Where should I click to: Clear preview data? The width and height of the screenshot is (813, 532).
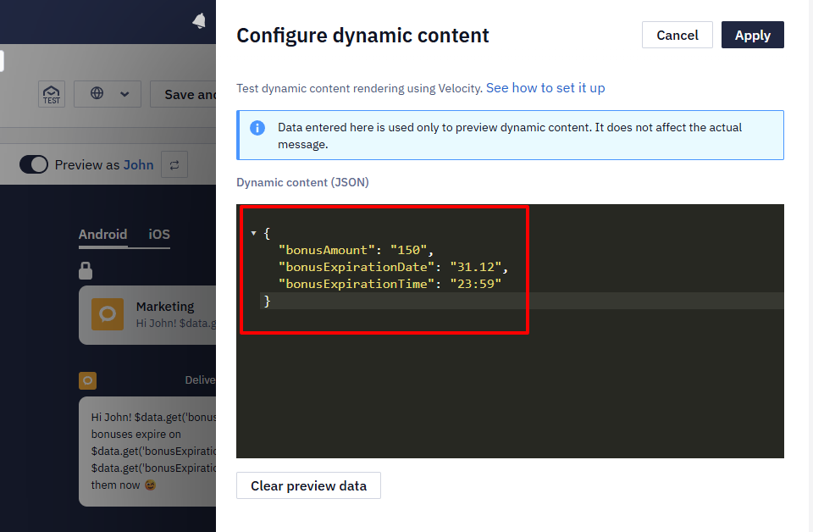pos(308,485)
